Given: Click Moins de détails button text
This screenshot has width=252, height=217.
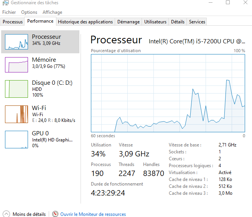Looking at the screenshot, I should pos(29,214).
